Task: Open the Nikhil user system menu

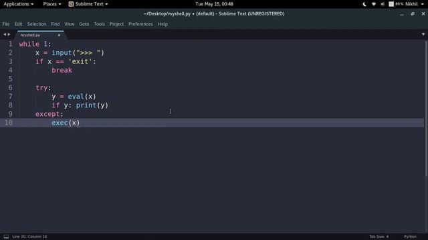Action: click(414, 4)
